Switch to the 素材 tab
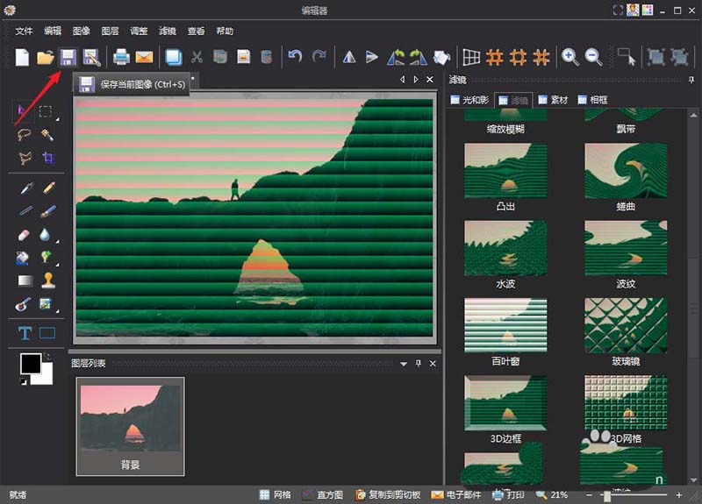This screenshot has width=702, height=504. point(553,100)
